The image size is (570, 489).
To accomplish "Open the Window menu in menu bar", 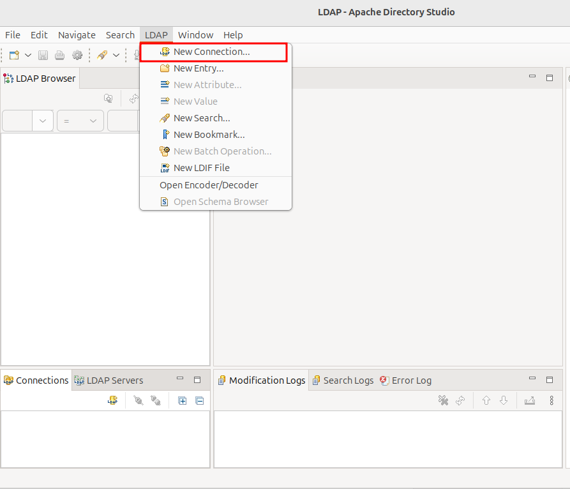I will [x=195, y=35].
